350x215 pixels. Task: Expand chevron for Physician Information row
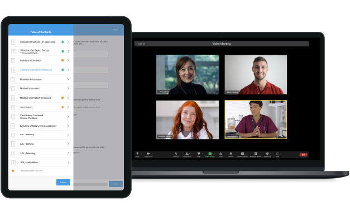coord(68,79)
